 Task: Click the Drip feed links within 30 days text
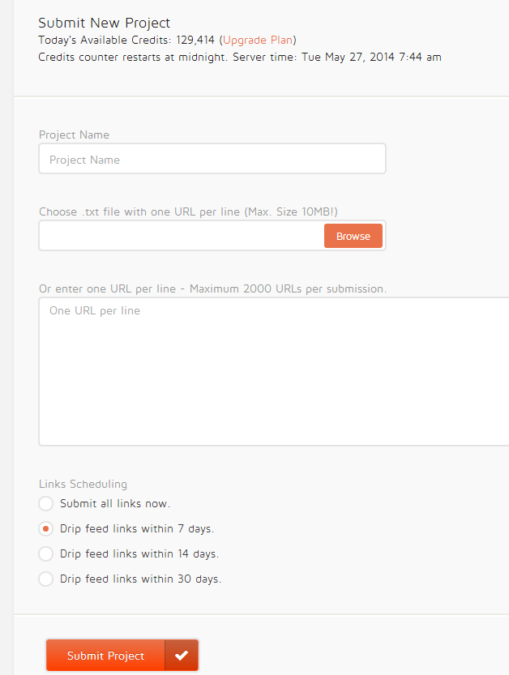click(x=140, y=579)
